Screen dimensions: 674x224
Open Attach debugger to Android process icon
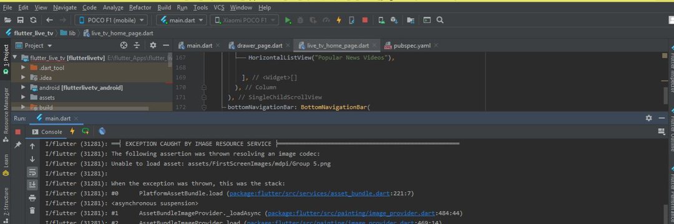352,20
